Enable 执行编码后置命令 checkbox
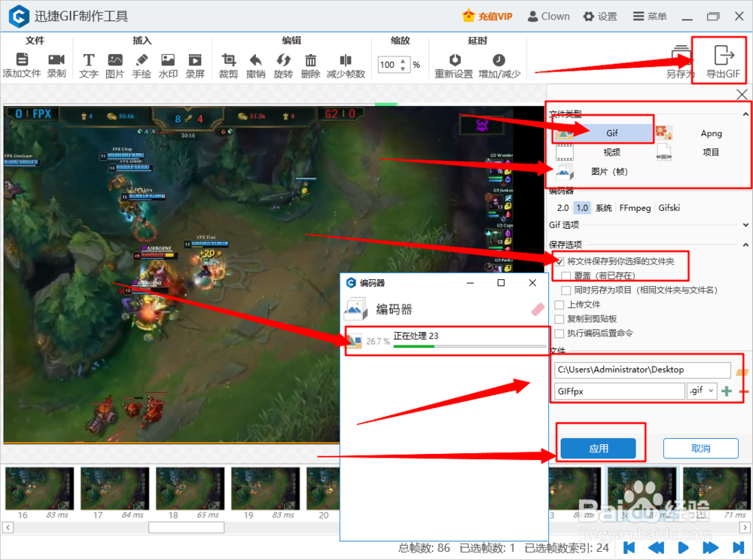753x560 pixels. 559,333
